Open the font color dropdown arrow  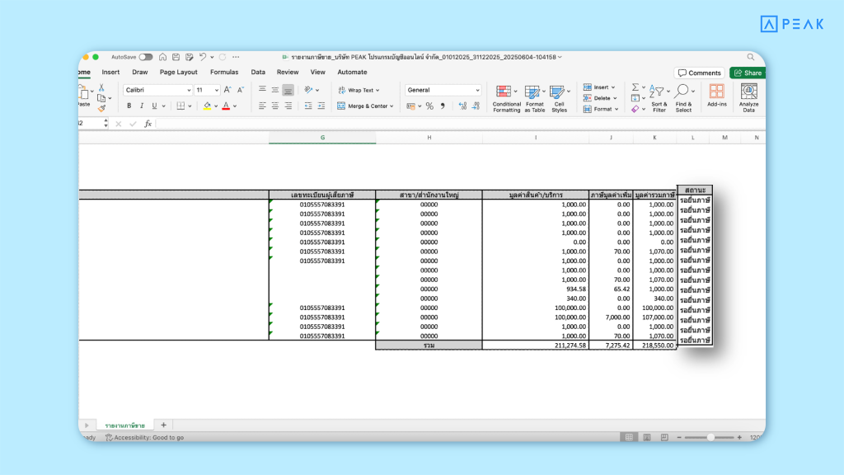pyautogui.click(x=235, y=106)
